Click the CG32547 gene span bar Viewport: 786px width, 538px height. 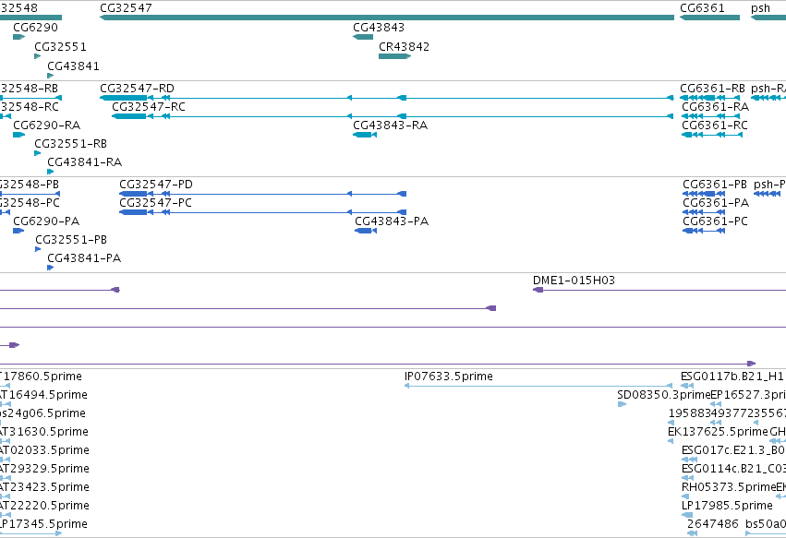tap(386, 18)
